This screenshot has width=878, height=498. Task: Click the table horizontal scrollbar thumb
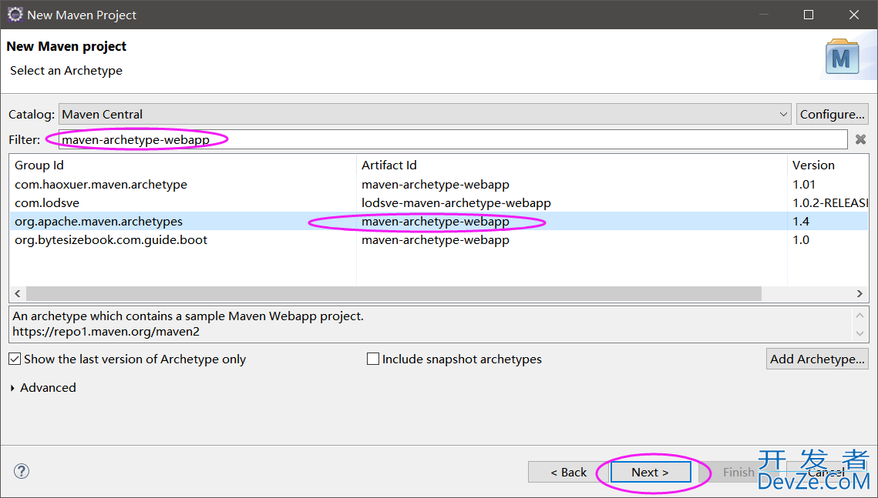coord(394,293)
